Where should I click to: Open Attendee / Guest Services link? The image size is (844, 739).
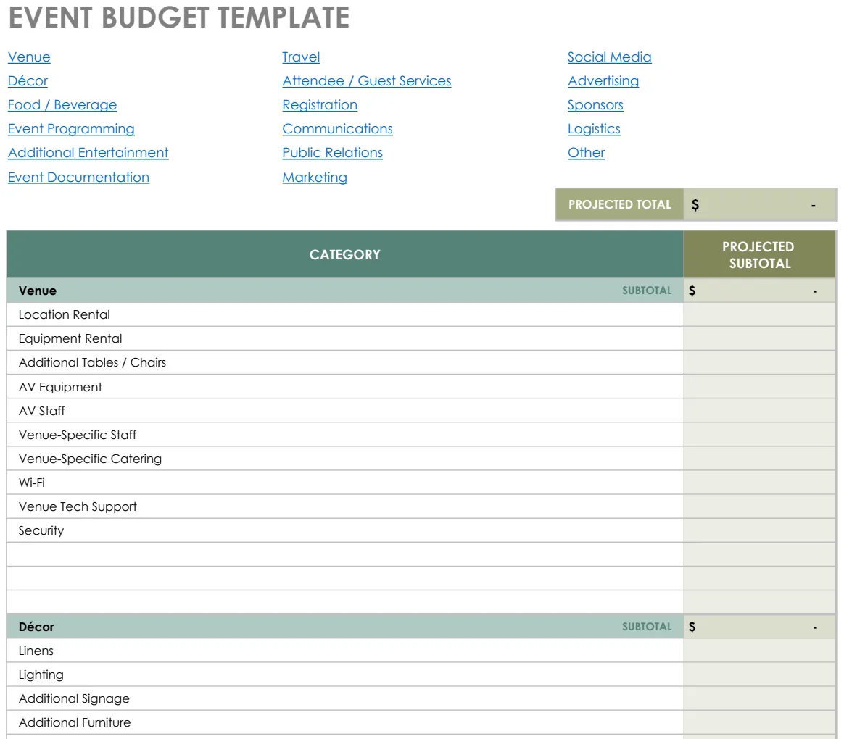pos(367,80)
